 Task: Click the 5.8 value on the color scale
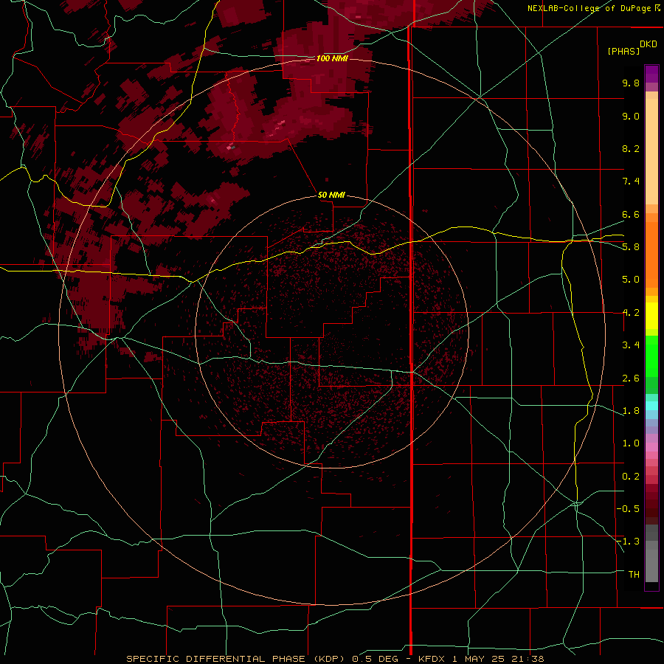[x=631, y=247]
